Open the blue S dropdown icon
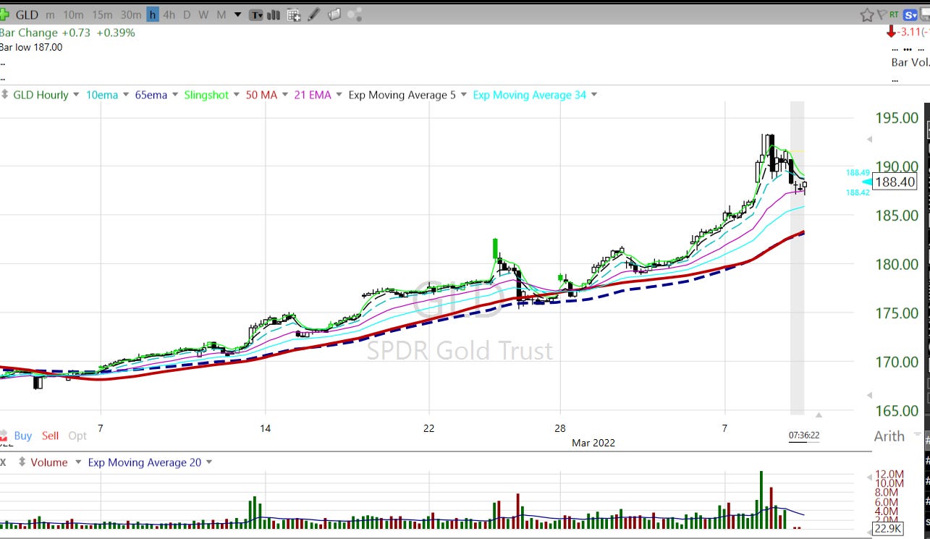 tap(910, 14)
